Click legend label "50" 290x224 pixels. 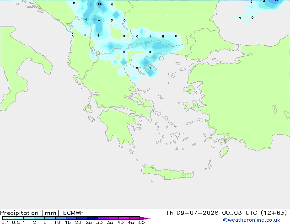[x=141, y=222]
